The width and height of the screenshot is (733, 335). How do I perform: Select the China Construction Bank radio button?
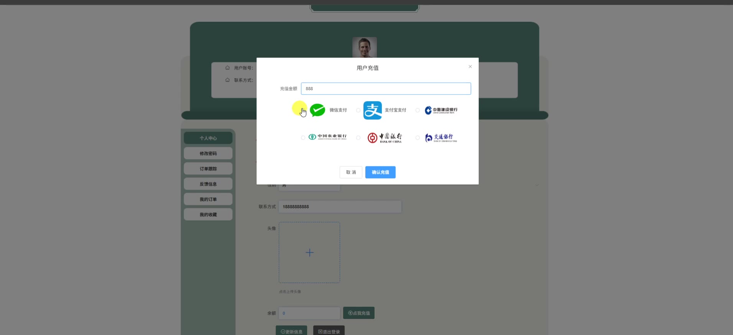[417, 110]
